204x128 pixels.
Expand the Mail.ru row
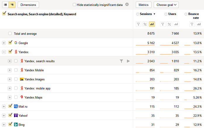tap(4, 107)
